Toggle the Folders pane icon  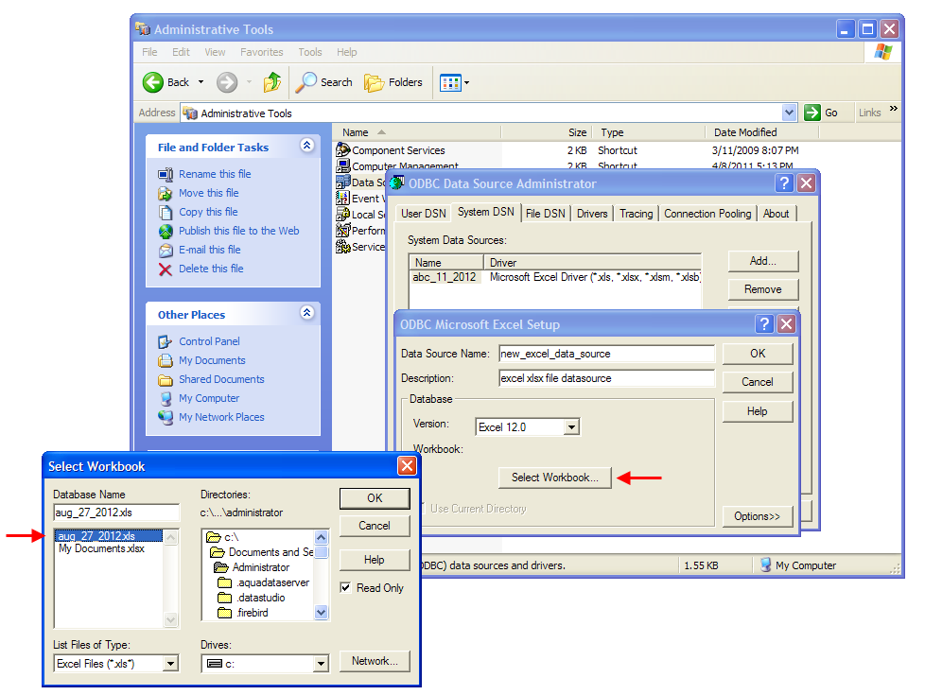tap(374, 83)
